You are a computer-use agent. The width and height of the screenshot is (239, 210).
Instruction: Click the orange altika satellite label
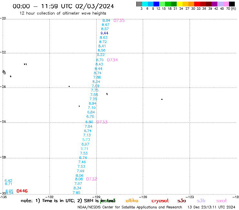(x=132, y=201)
